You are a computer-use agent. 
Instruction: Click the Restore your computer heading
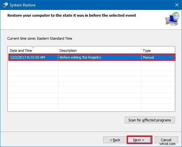(72, 15)
